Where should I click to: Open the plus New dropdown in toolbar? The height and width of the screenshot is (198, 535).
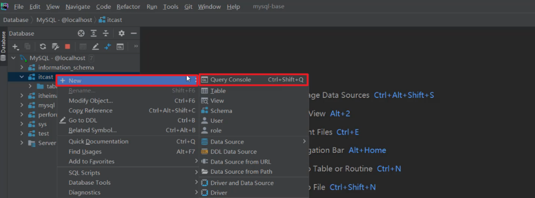[x=15, y=46]
